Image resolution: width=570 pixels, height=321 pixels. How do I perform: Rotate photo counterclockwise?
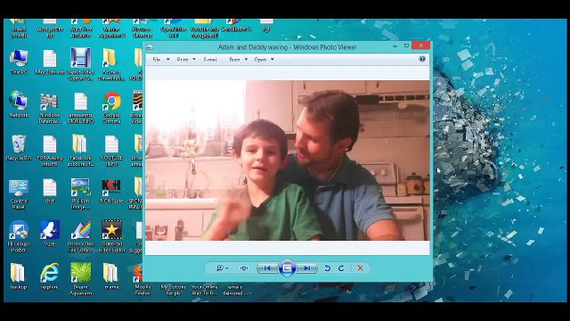(x=327, y=268)
